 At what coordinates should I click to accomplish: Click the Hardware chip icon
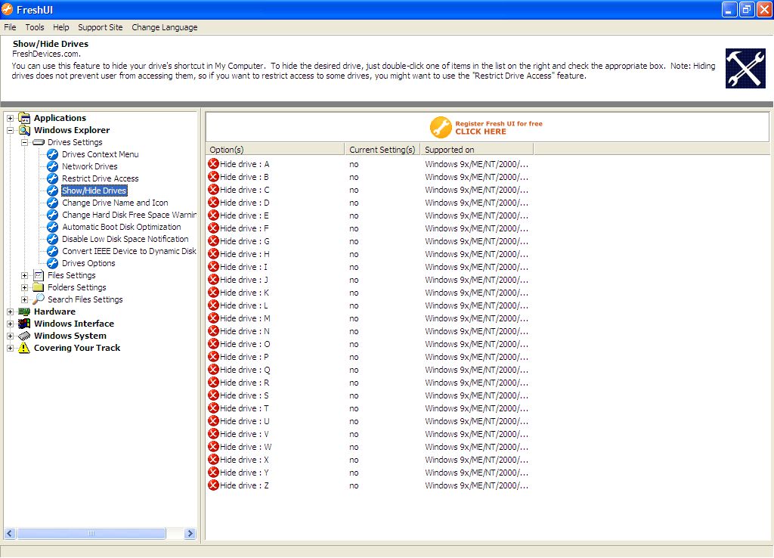click(24, 312)
